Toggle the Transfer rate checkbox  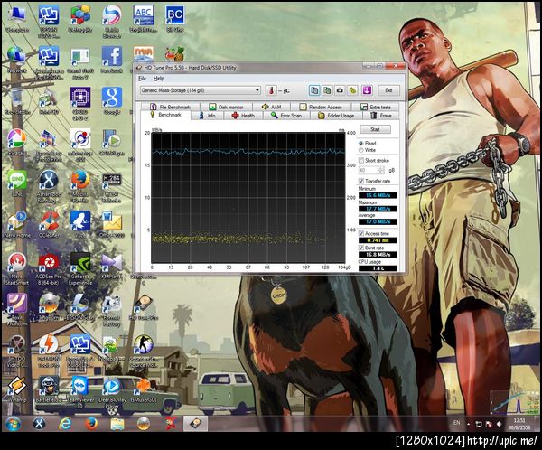tap(361, 181)
